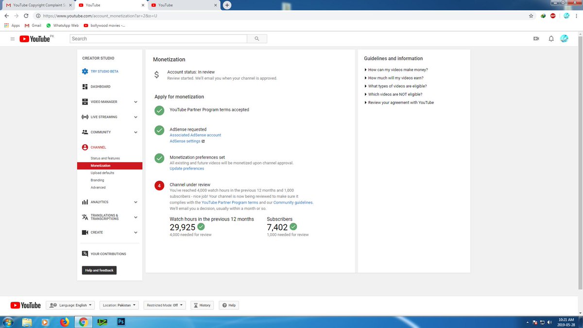Click the Help and feedback button
The width and height of the screenshot is (583, 328).
(x=99, y=270)
